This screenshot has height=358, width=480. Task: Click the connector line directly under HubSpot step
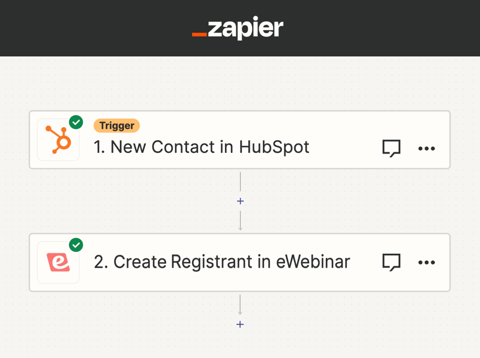tap(240, 180)
